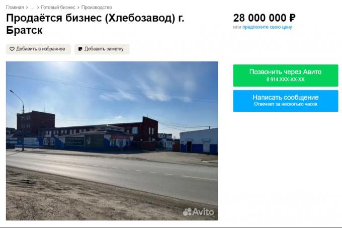
Task: Toggle Добавить в избранное button
Action: (x=38, y=49)
